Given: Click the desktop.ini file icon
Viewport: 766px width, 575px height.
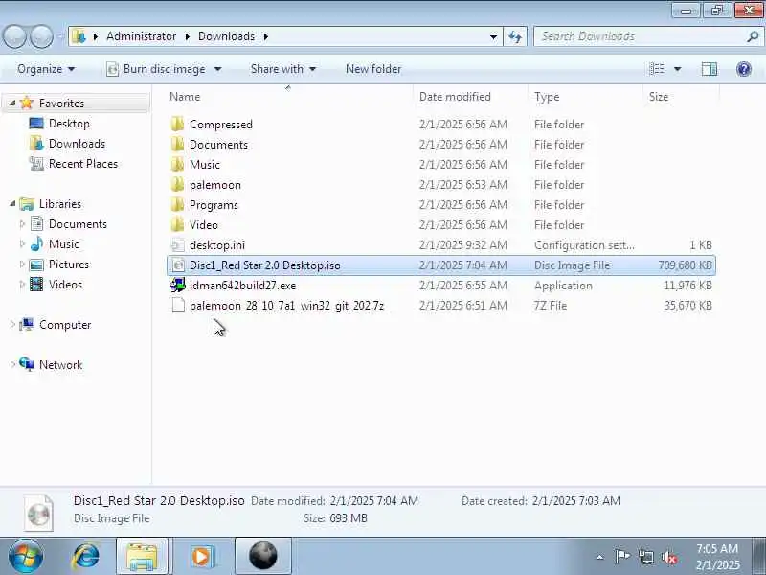Looking at the screenshot, I should coord(178,245).
